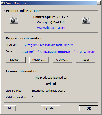102x115 pixels.
Task: Click the Restore... button
Action: click(x=39, y=60)
